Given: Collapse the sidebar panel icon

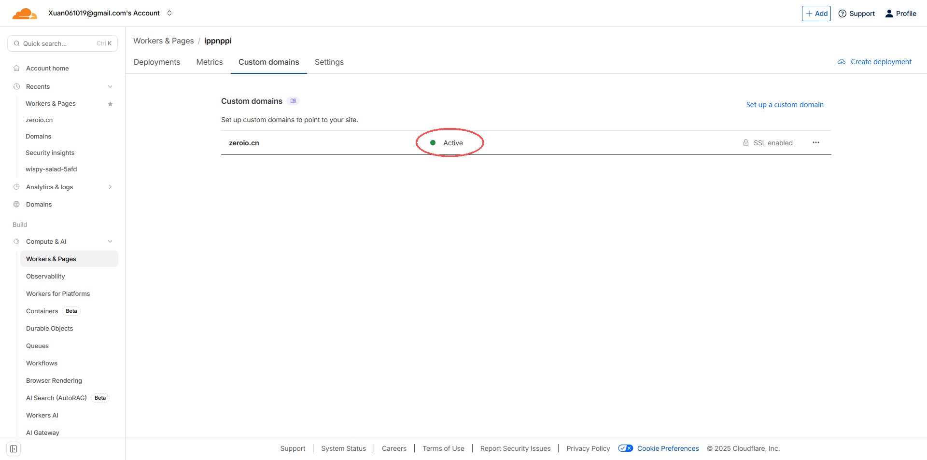Looking at the screenshot, I should click(x=14, y=449).
